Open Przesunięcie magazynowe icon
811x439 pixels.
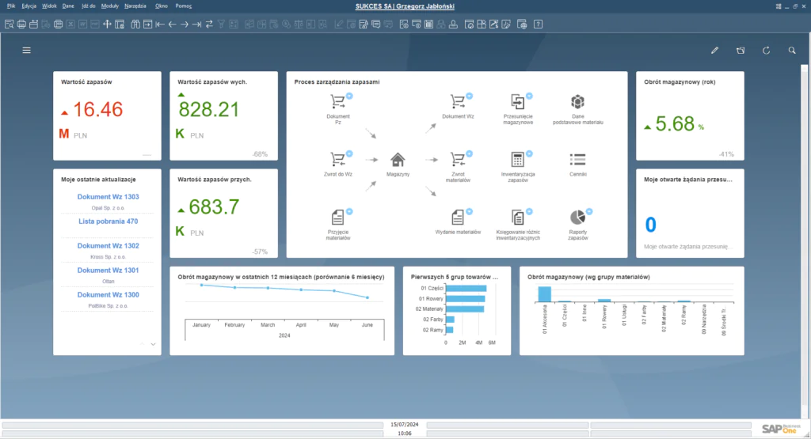coord(518,102)
